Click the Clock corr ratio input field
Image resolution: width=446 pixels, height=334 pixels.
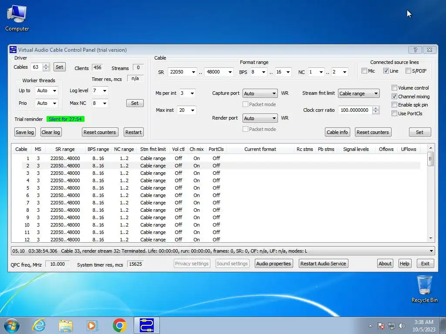click(355, 110)
